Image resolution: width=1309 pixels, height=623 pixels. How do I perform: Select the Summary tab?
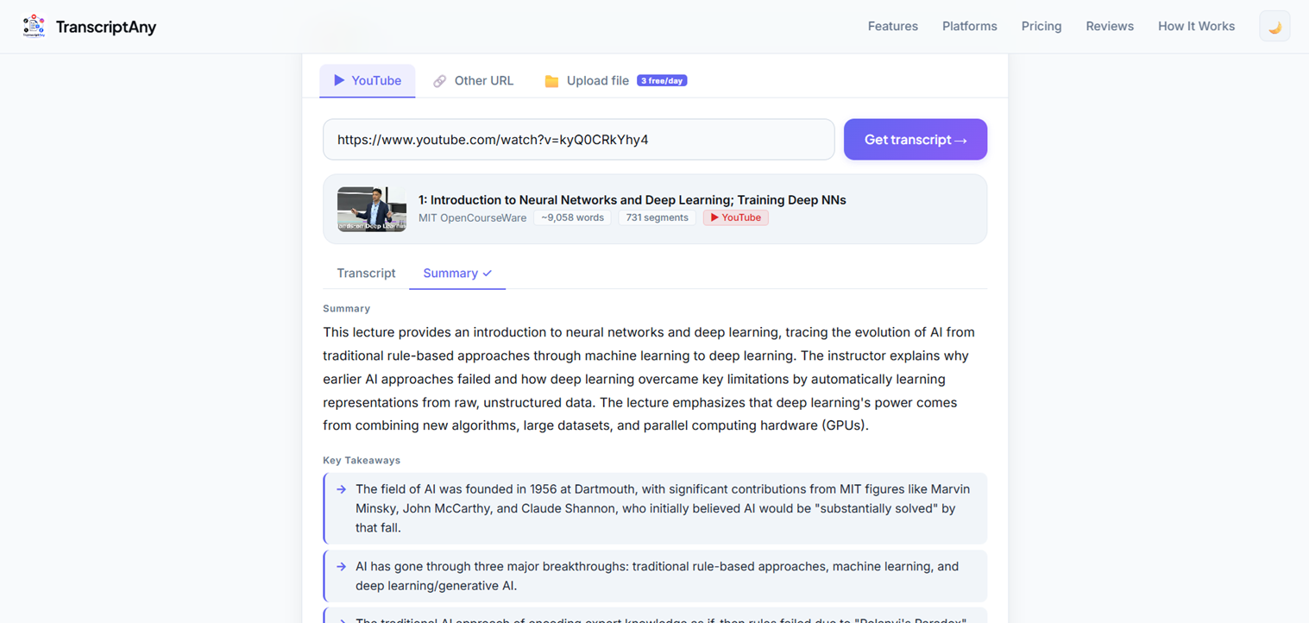pyautogui.click(x=457, y=273)
